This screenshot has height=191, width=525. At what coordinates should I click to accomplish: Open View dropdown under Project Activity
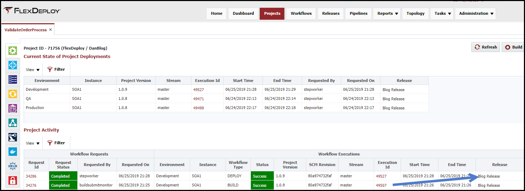coord(33,143)
